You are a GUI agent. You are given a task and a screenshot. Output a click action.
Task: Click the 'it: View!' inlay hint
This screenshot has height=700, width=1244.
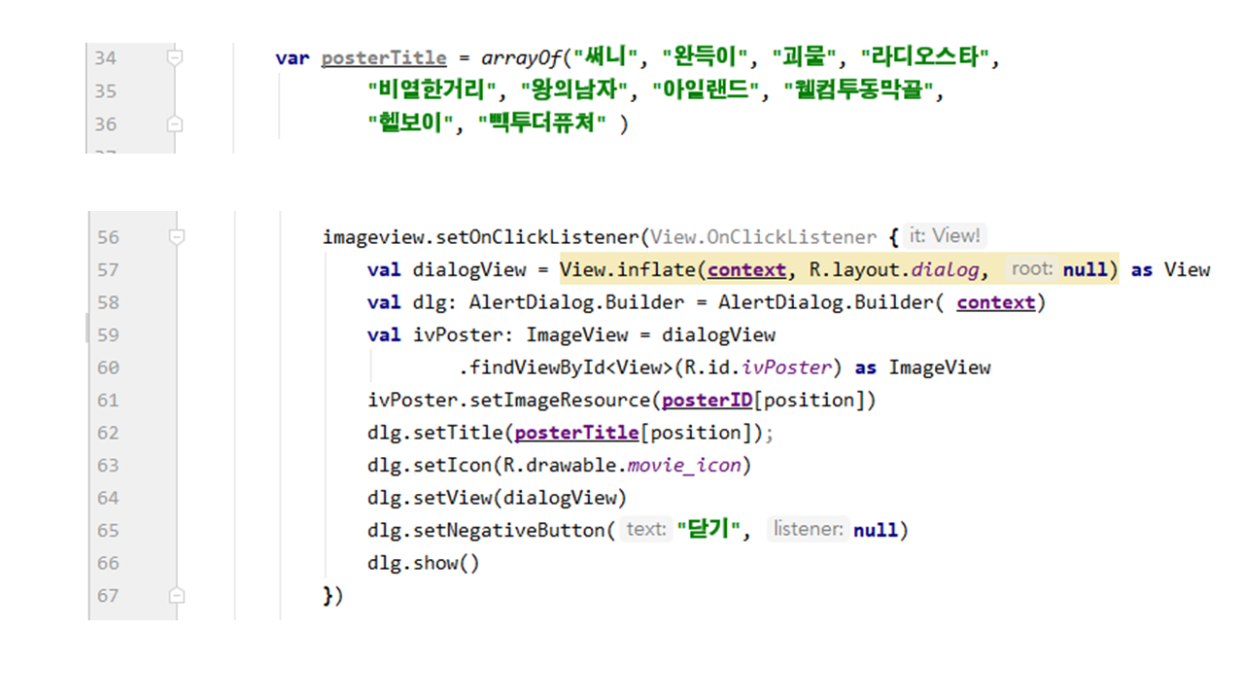point(945,236)
